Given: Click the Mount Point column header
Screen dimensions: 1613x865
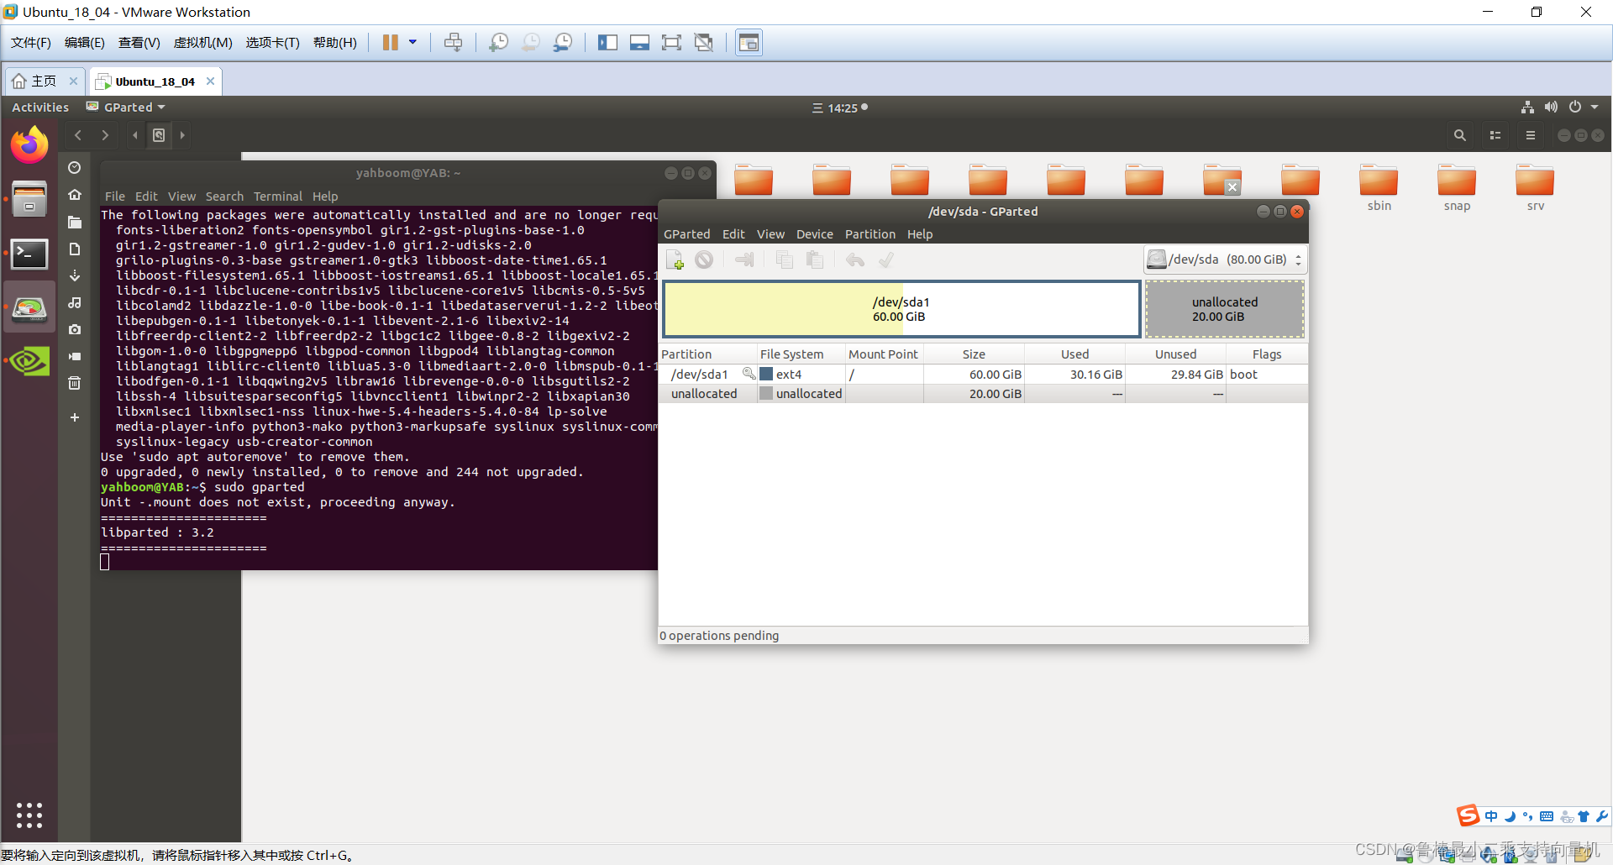Looking at the screenshot, I should (884, 354).
